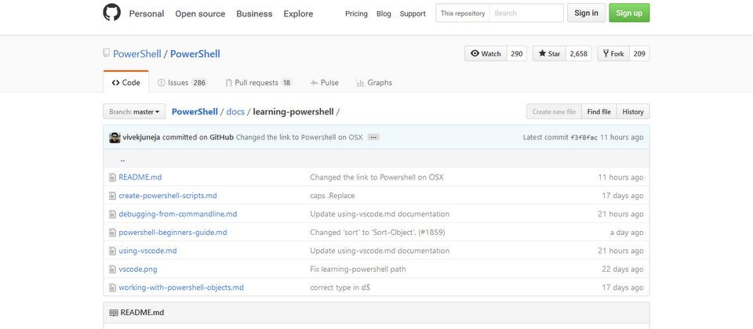
Task: Fork the repository with Fork button
Action: point(613,54)
